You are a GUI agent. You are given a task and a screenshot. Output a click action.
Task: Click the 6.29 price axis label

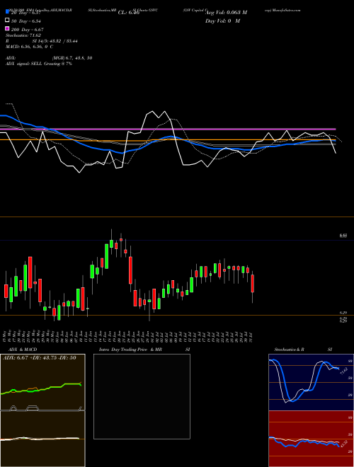[x=343, y=313]
